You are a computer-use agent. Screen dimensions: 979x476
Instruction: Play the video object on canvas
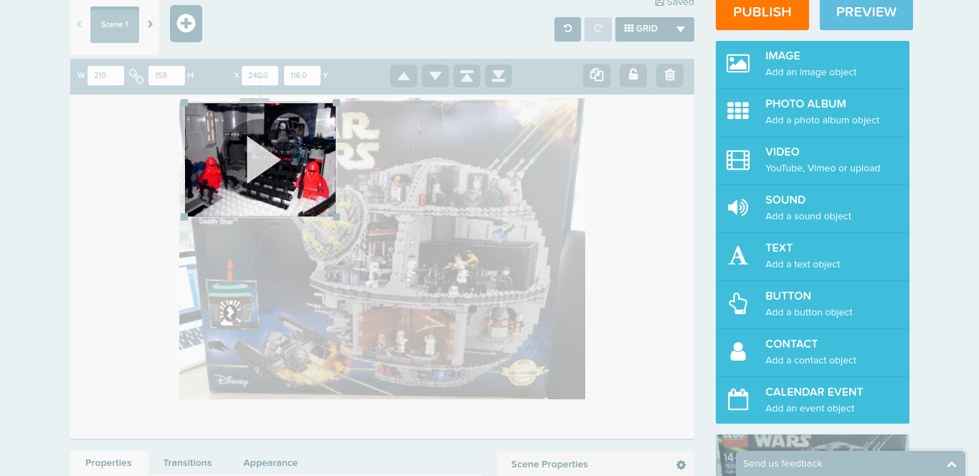[263, 159]
